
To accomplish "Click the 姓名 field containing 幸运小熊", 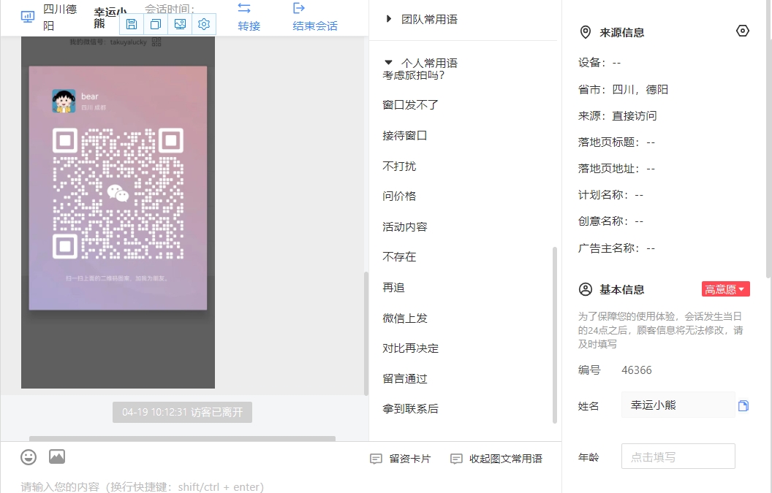I will 678,405.
